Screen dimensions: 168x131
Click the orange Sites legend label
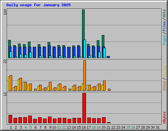point(164,86)
